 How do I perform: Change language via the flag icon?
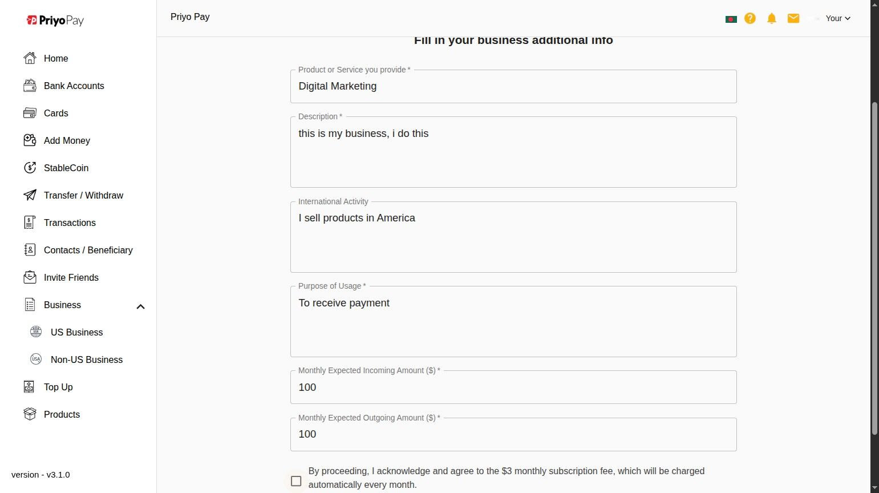click(x=731, y=19)
